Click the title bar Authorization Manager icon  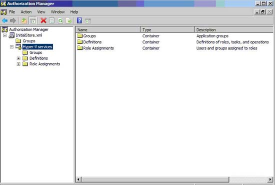point(3,3)
